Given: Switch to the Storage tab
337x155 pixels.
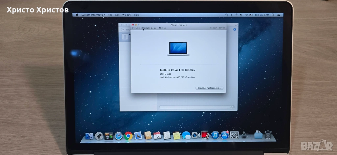Looking at the screenshot, I should [x=154, y=28].
